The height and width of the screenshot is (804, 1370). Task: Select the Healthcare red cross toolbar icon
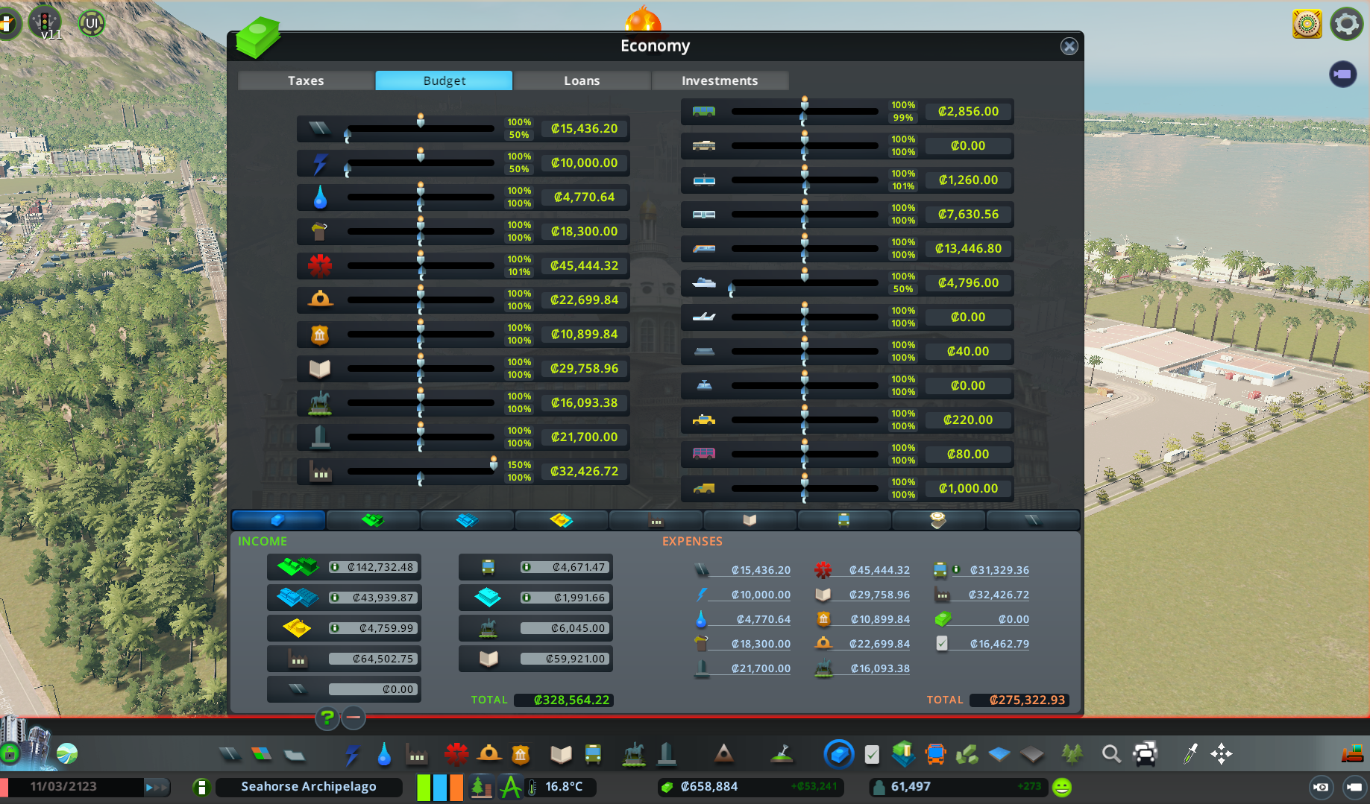pos(456,755)
